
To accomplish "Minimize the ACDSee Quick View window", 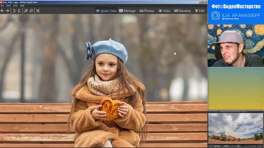I will (x=200, y=2).
